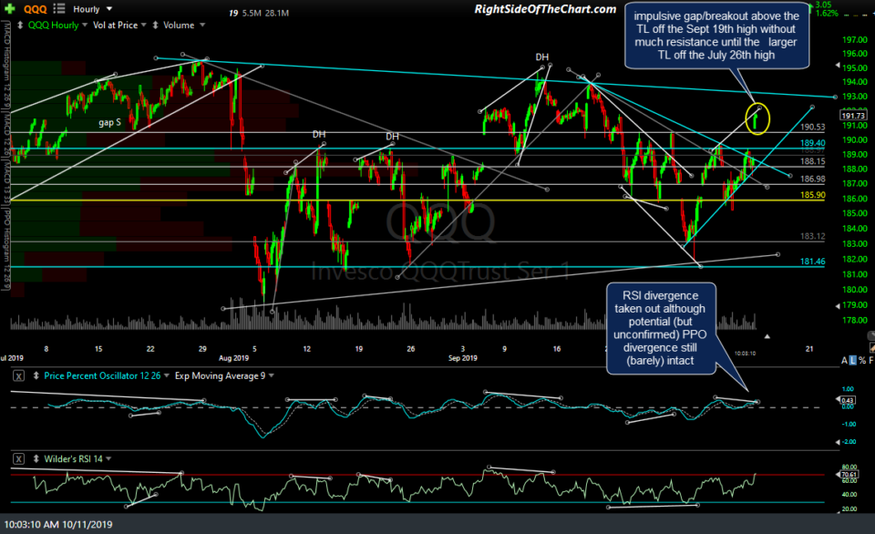
Task: Open the symbol list icon beside QQQ
Action: [59, 9]
